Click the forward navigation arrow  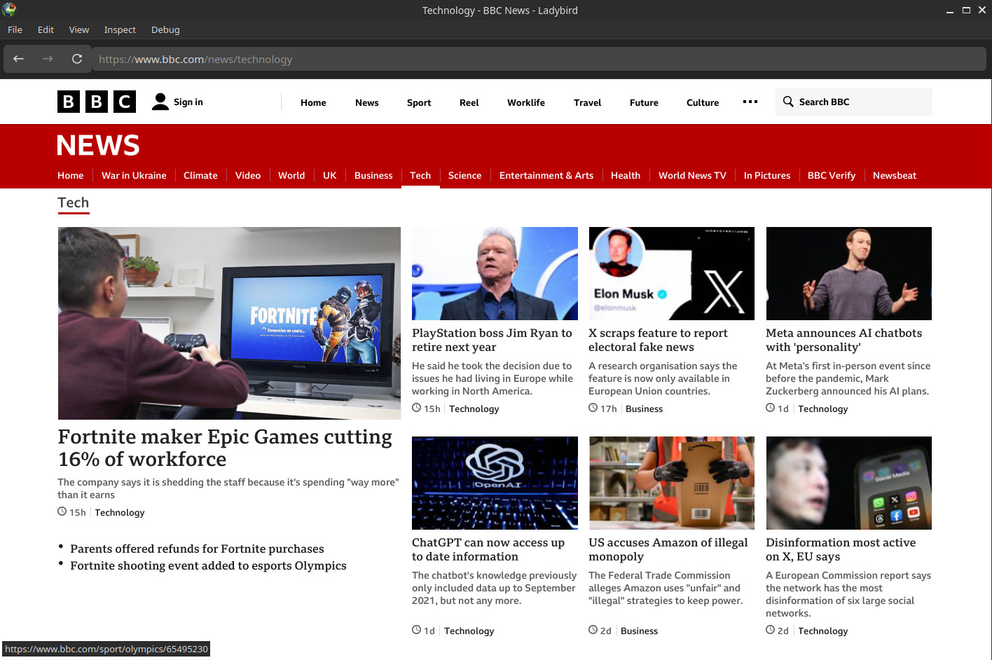[x=48, y=59]
